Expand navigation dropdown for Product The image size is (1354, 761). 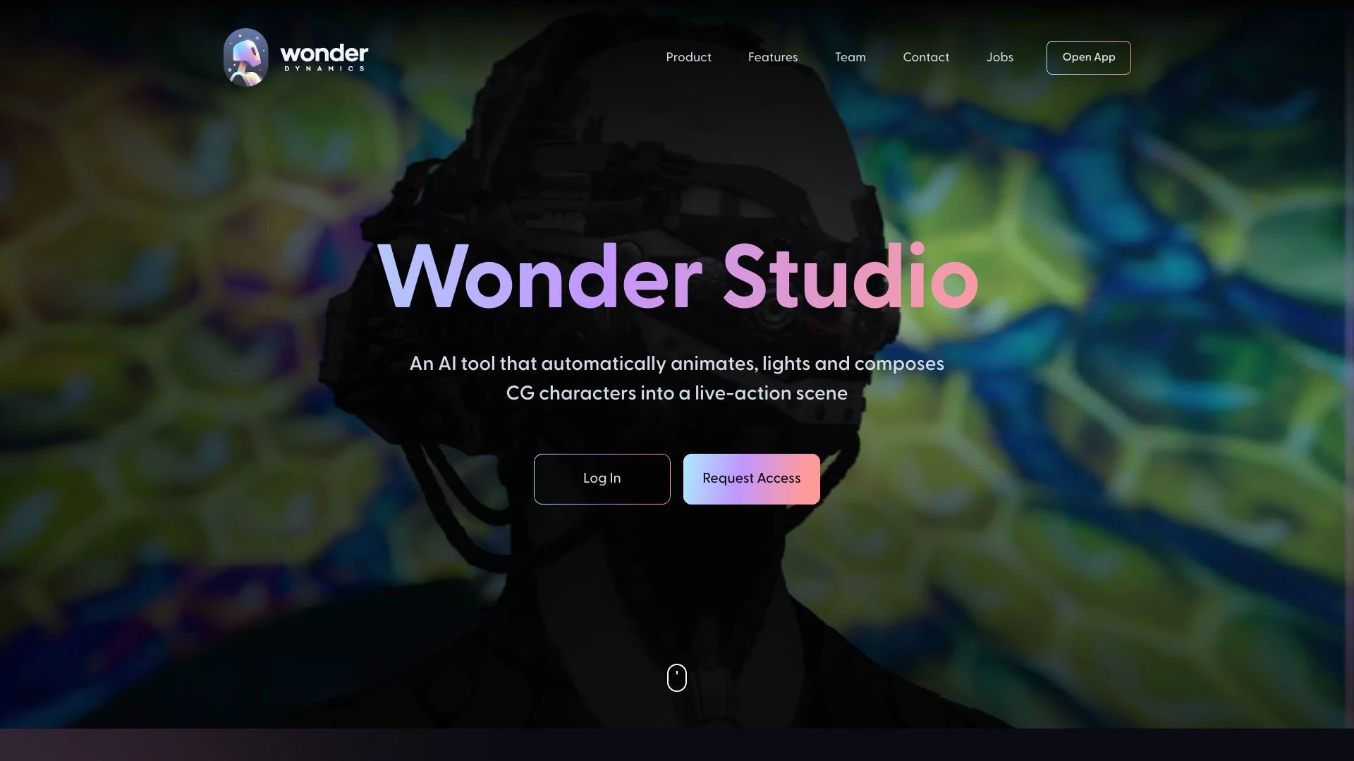(688, 58)
